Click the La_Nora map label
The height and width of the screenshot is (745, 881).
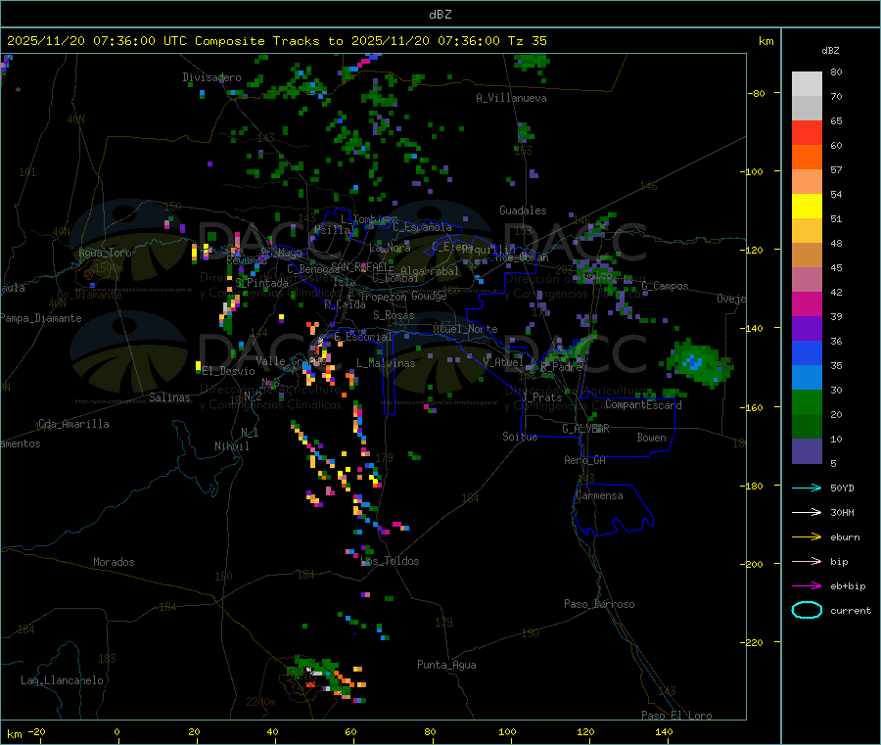390,248
